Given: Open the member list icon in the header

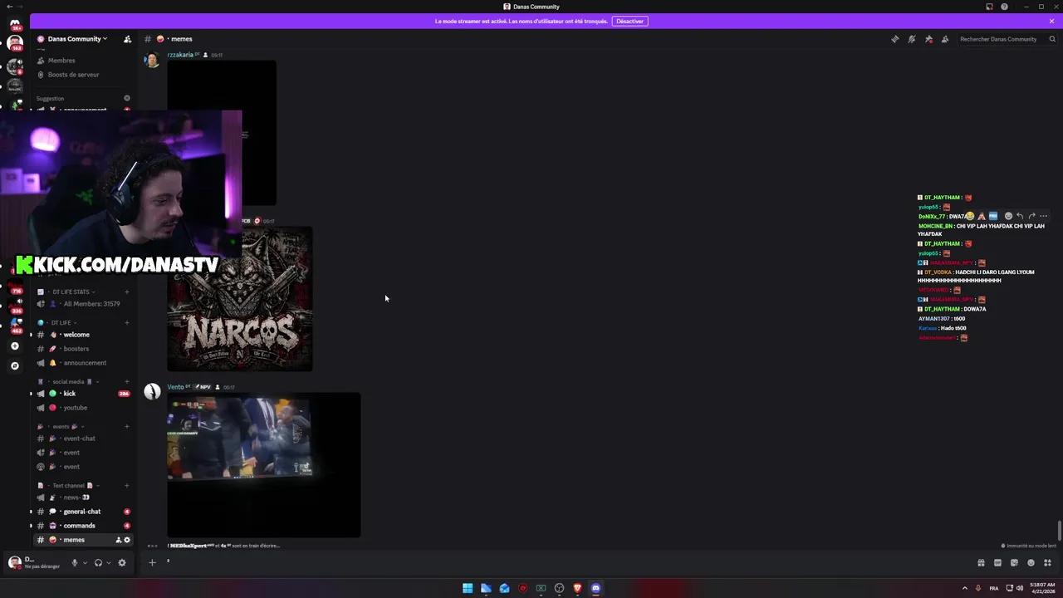Looking at the screenshot, I should tap(944, 39).
